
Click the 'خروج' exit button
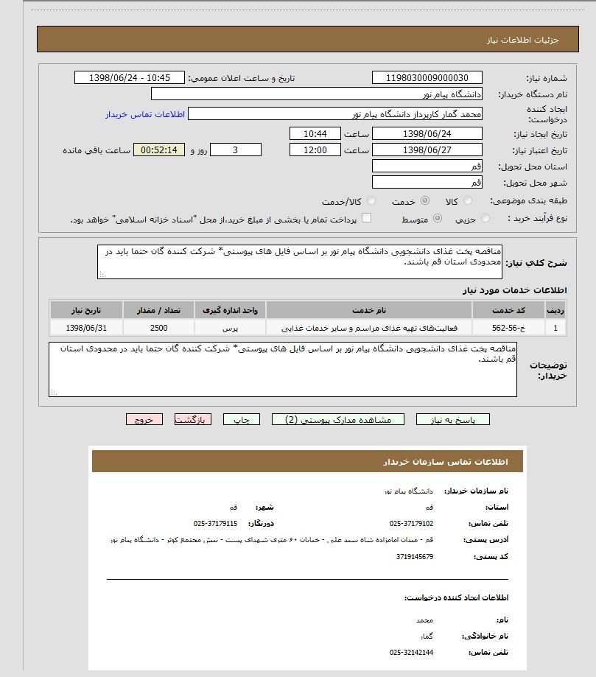pyautogui.click(x=144, y=419)
